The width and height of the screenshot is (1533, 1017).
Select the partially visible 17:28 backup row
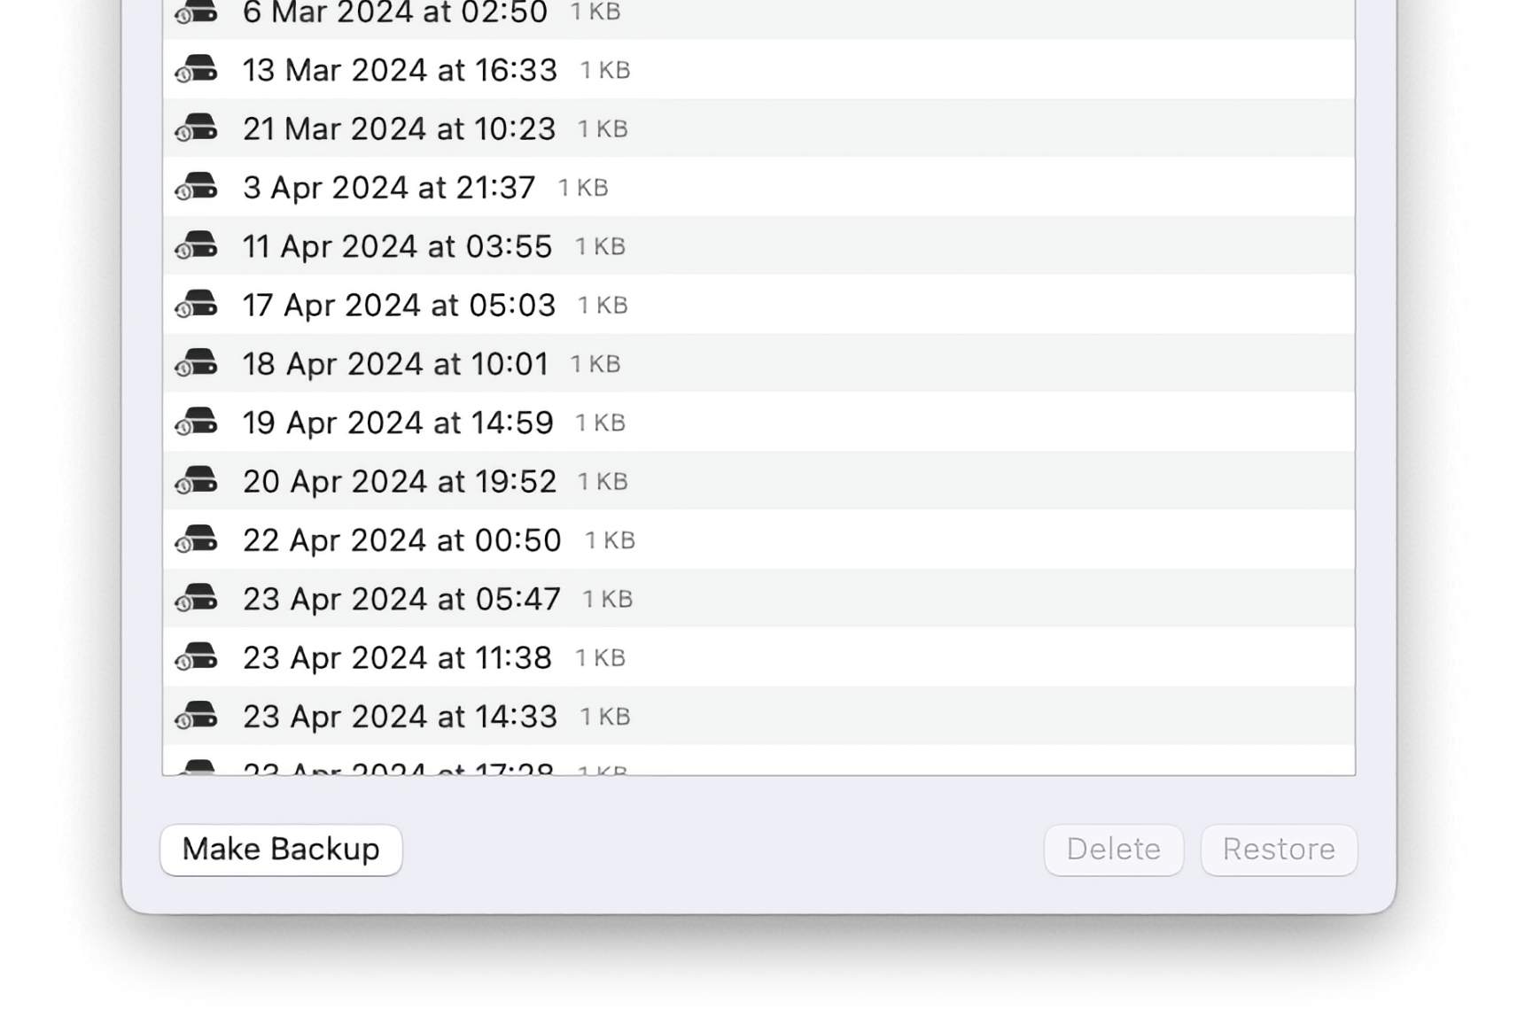click(x=398, y=767)
